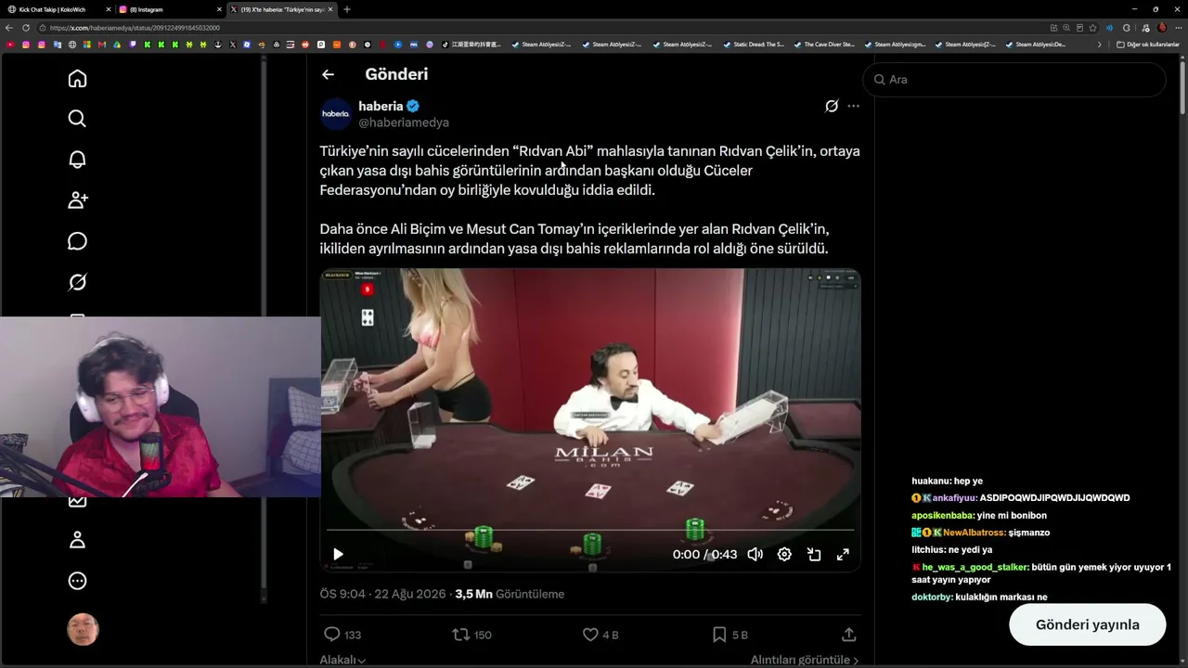Open the browser profile avatar
Viewport: 1188px width, 668px height.
coord(1162,28)
